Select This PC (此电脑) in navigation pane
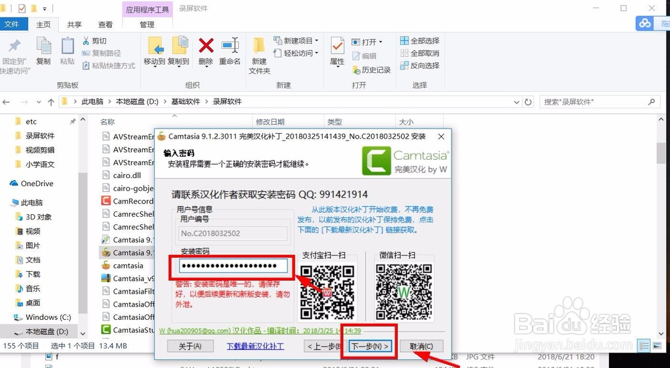Image resolution: width=670 pixels, height=368 pixels. pyautogui.click(x=31, y=203)
